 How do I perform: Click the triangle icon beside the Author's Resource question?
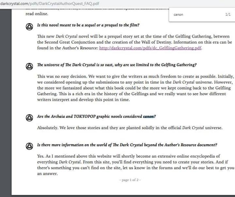[x=29, y=146]
